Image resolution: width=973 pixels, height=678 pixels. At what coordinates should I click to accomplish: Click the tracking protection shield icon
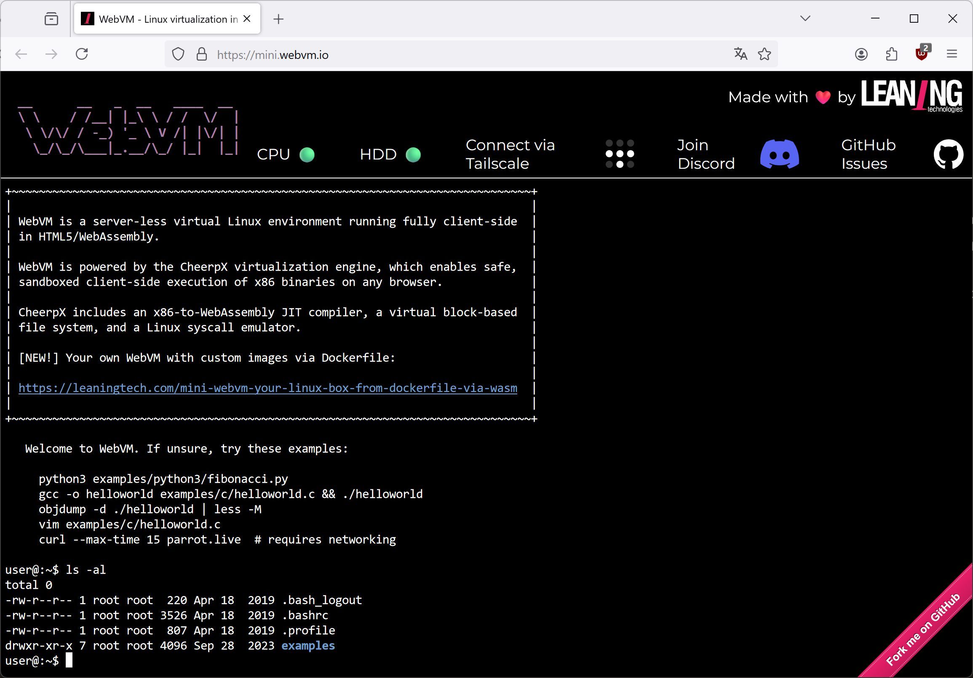179,54
